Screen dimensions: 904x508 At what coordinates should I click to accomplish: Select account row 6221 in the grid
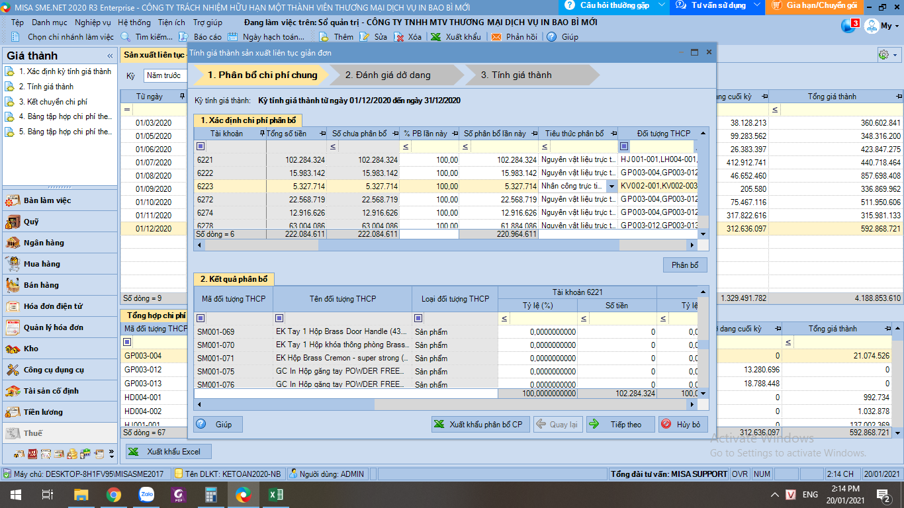pyautogui.click(x=446, y=160)
